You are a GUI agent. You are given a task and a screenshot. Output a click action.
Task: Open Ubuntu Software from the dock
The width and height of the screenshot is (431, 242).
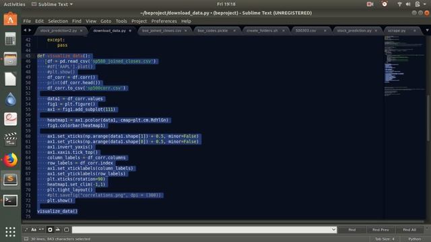coord(10,19)
